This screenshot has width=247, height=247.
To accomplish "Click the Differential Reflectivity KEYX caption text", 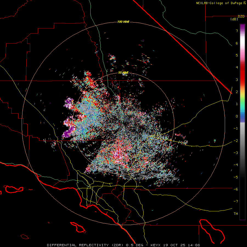I will pos(123,245).
